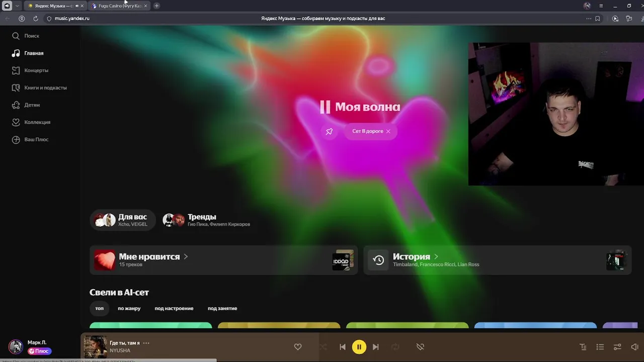Open the Марк Л. profile avatar
The width and height of the screenshot is (644, 362).
click(16, 347)
